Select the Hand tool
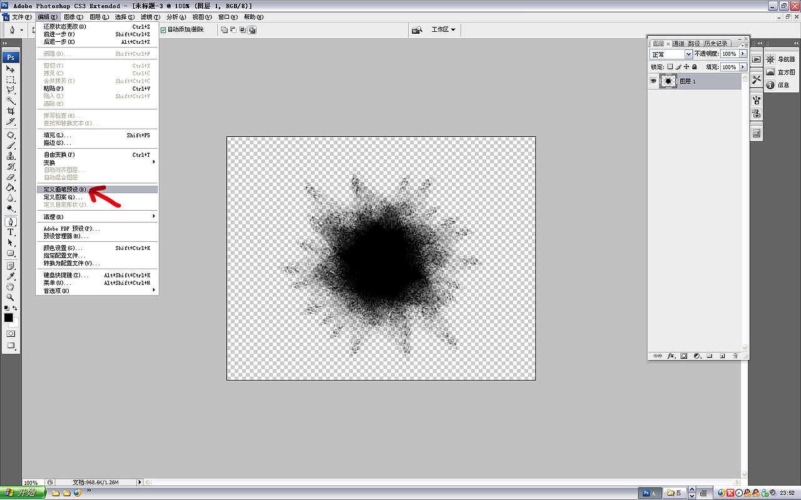 tap(11, 287)
